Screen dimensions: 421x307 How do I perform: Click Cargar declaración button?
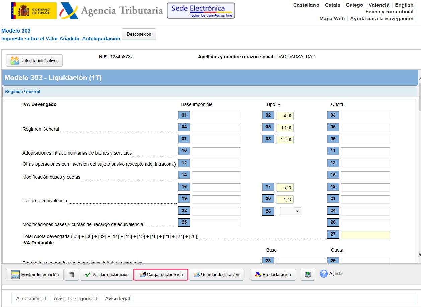161,275
